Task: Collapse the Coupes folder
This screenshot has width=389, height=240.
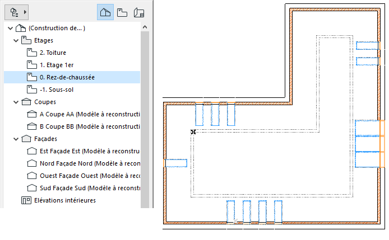Action: tap(16, 102)
